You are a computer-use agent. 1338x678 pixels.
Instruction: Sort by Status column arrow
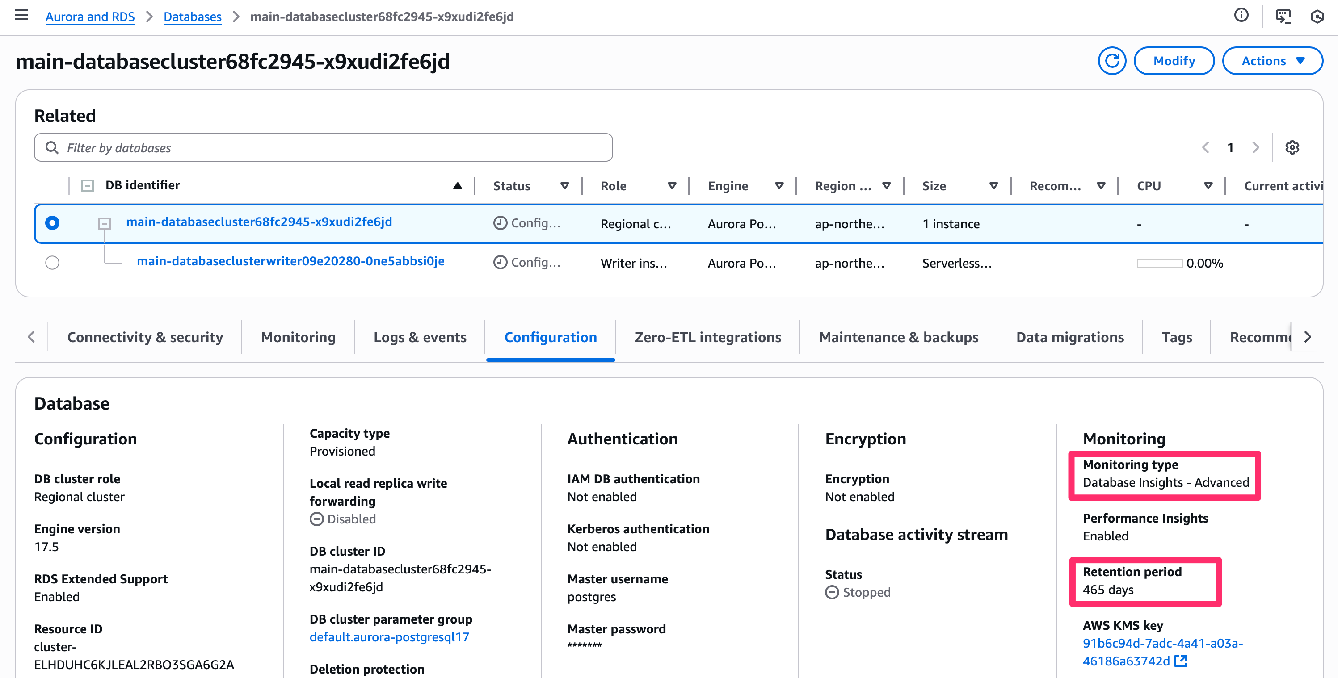tap(564, 186)
